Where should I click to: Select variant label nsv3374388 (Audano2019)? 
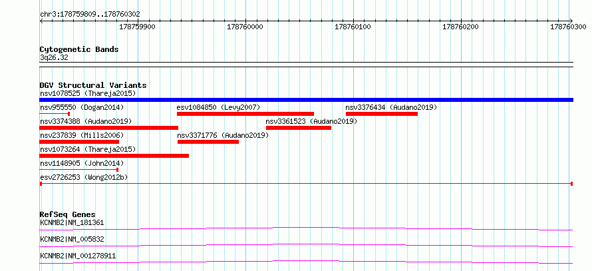point(86,121)
